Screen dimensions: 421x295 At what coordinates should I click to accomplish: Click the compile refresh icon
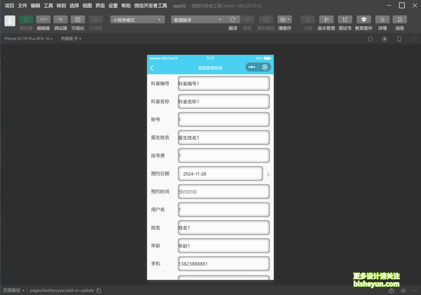[x=233, y=20]
